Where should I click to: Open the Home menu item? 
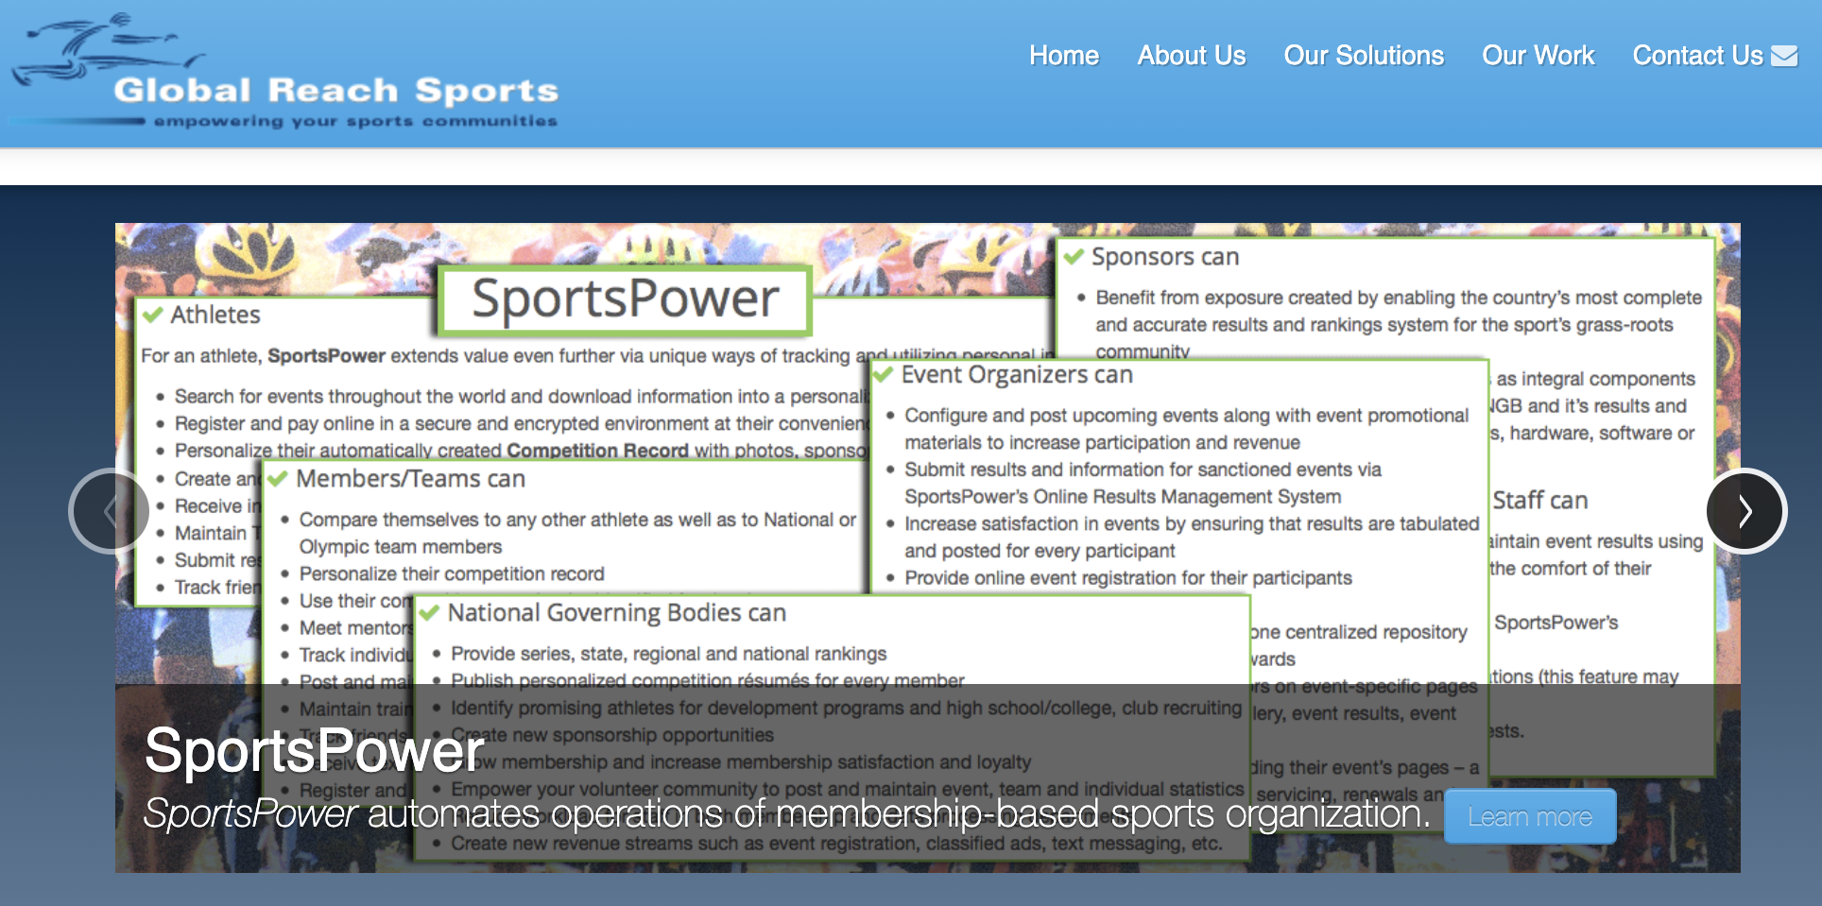tap(1064, 56)
